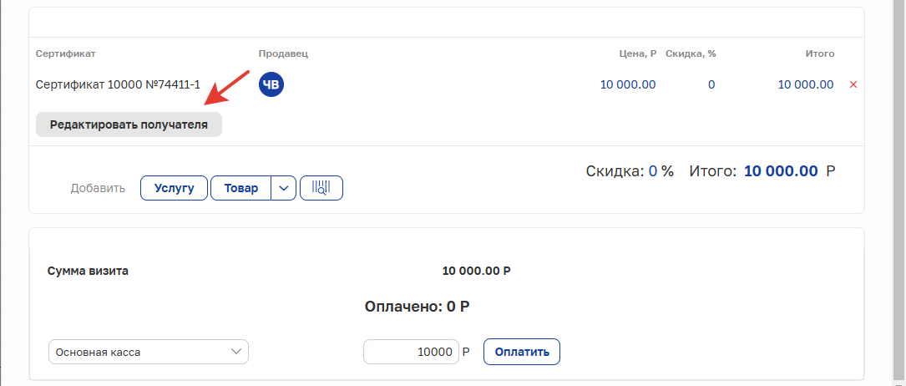This screenshot has height=386, width=906.
Task: Click the Скидка, % column header
Action: 691,53
